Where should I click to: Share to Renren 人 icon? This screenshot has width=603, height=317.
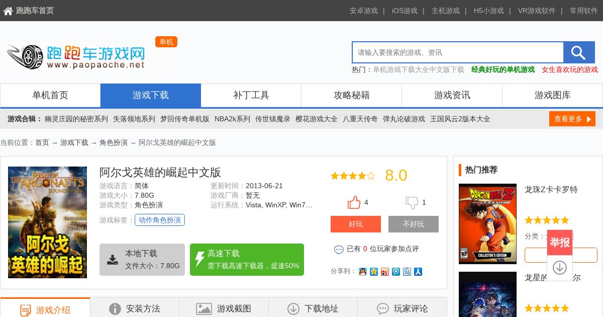click(x=418, y=271)
